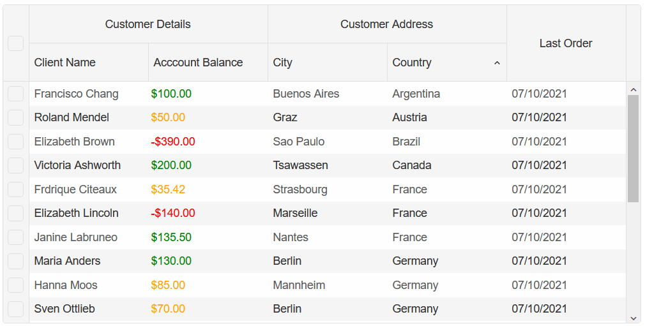This screenshot has height=326, width=645.
Task: Toggle the select-all header checkbox
Action: pos(15,43)
